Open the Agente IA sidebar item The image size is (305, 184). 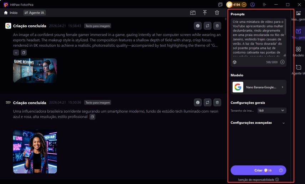click(x=298, y=70)
